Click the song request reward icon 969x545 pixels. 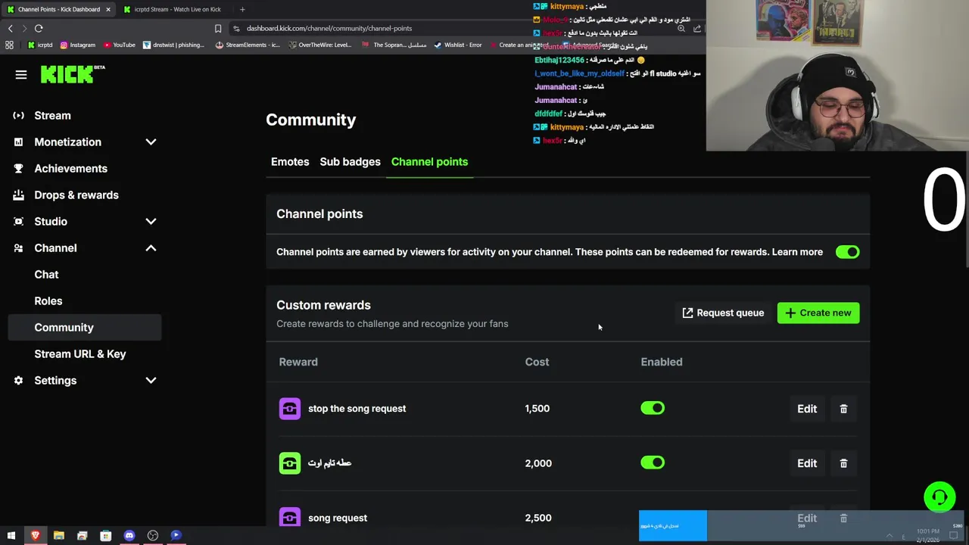coord(290,518)
